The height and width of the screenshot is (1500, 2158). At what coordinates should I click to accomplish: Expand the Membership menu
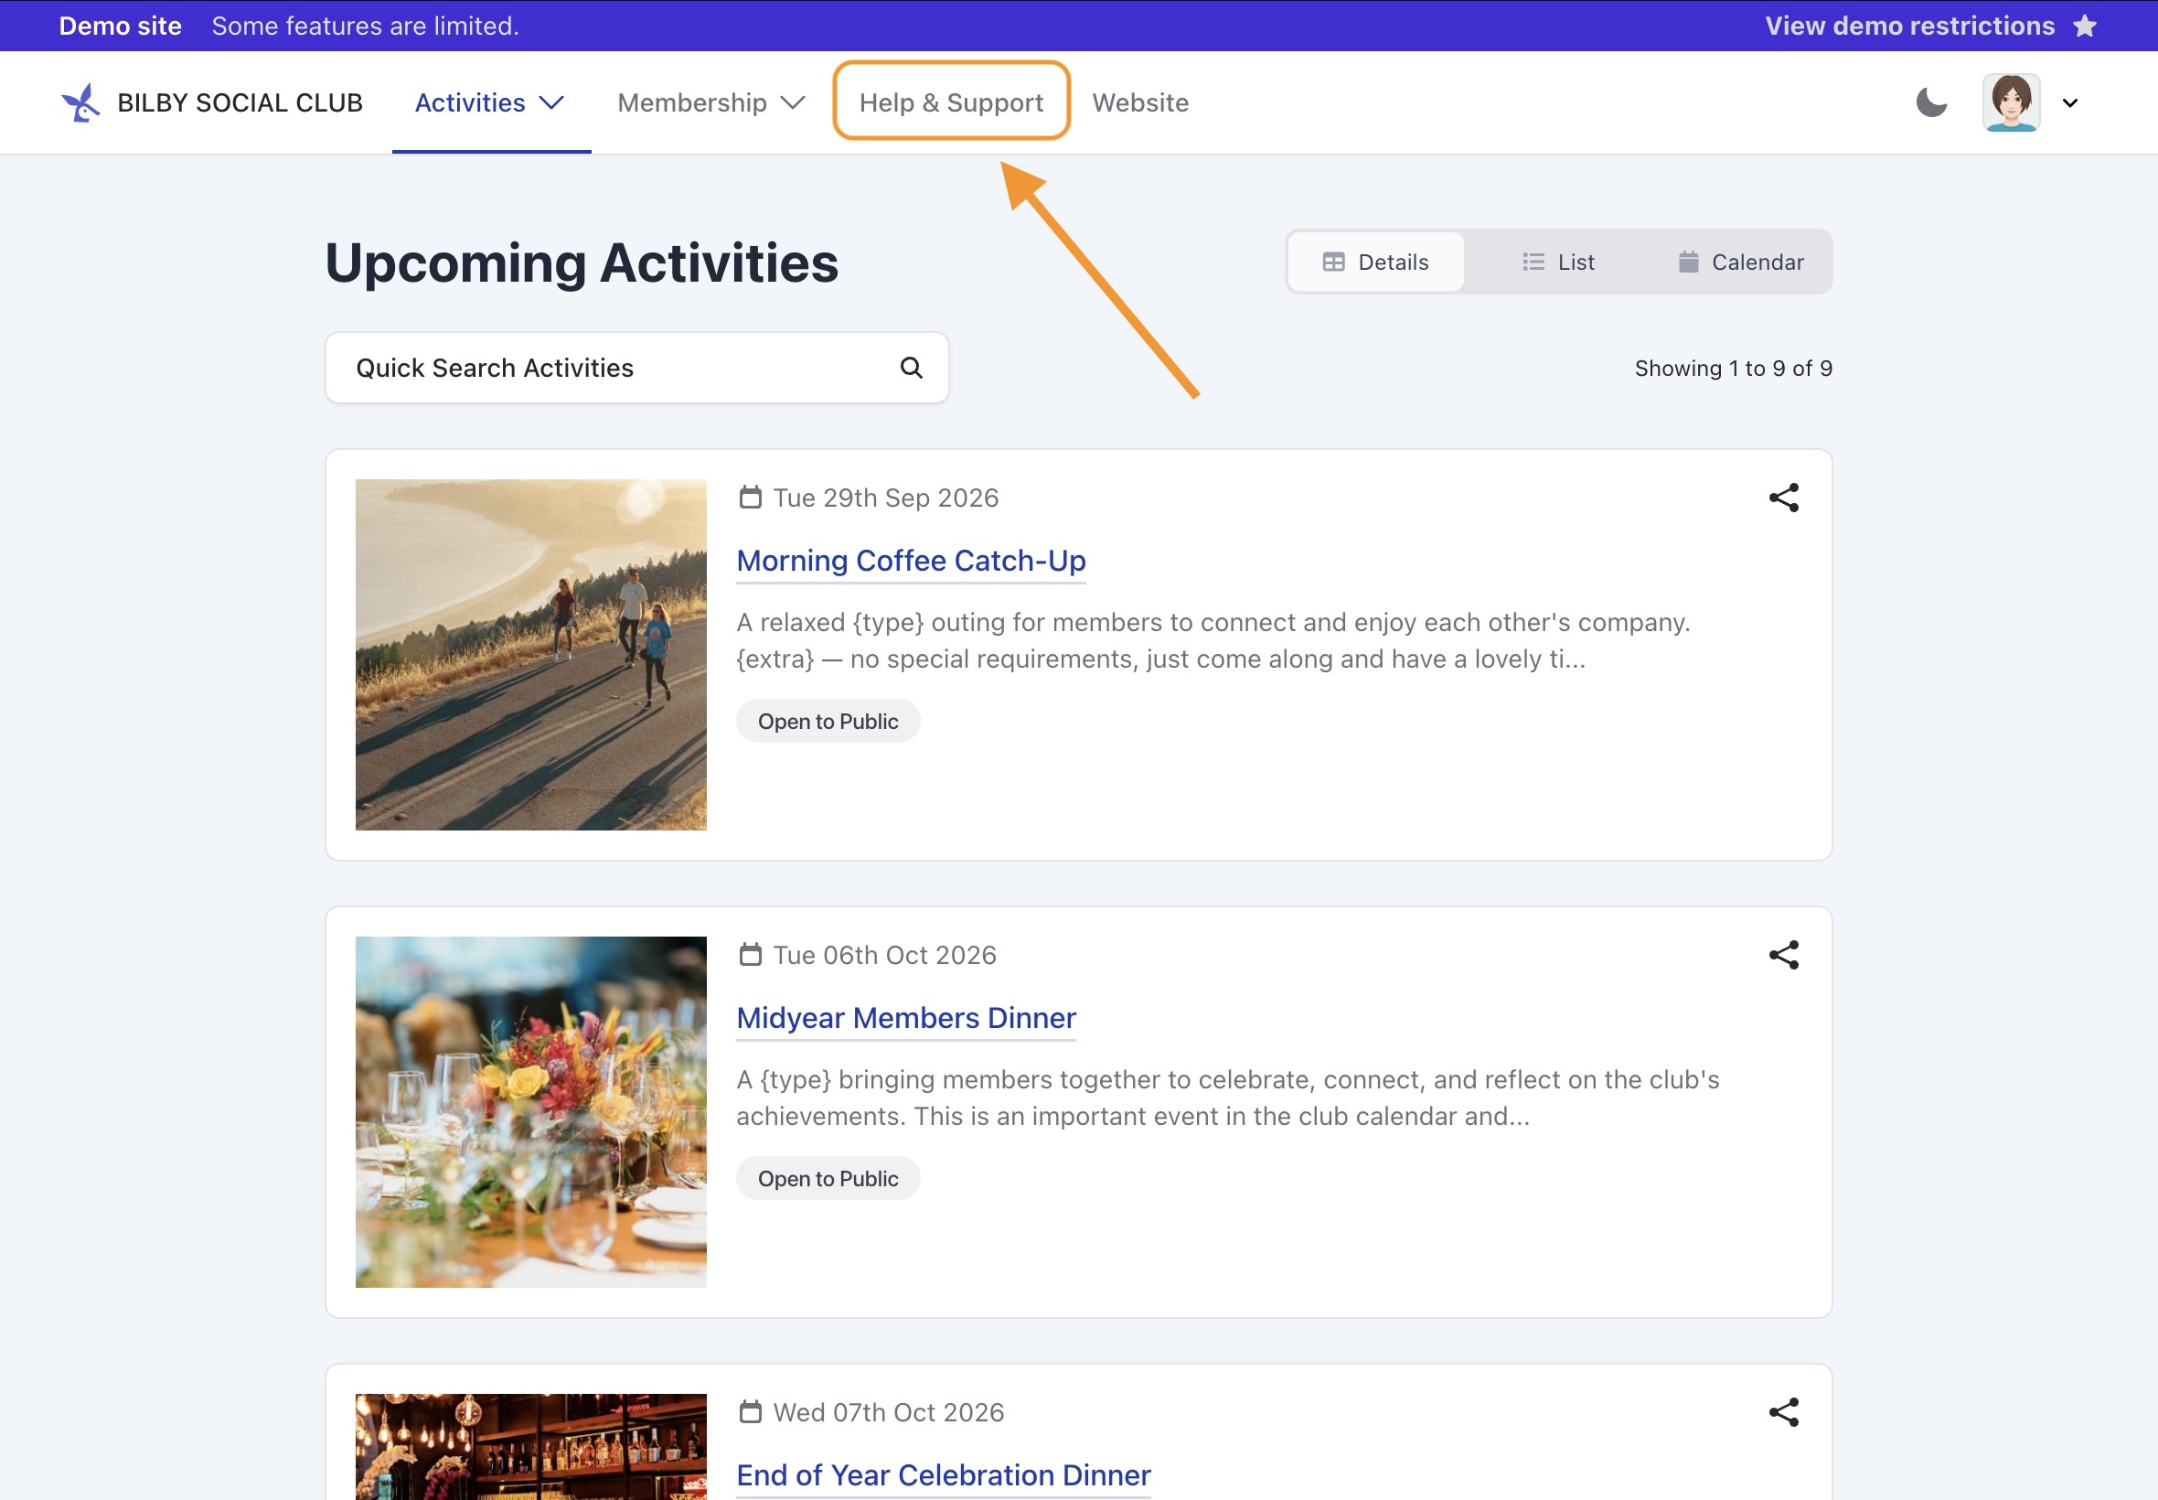711,102
